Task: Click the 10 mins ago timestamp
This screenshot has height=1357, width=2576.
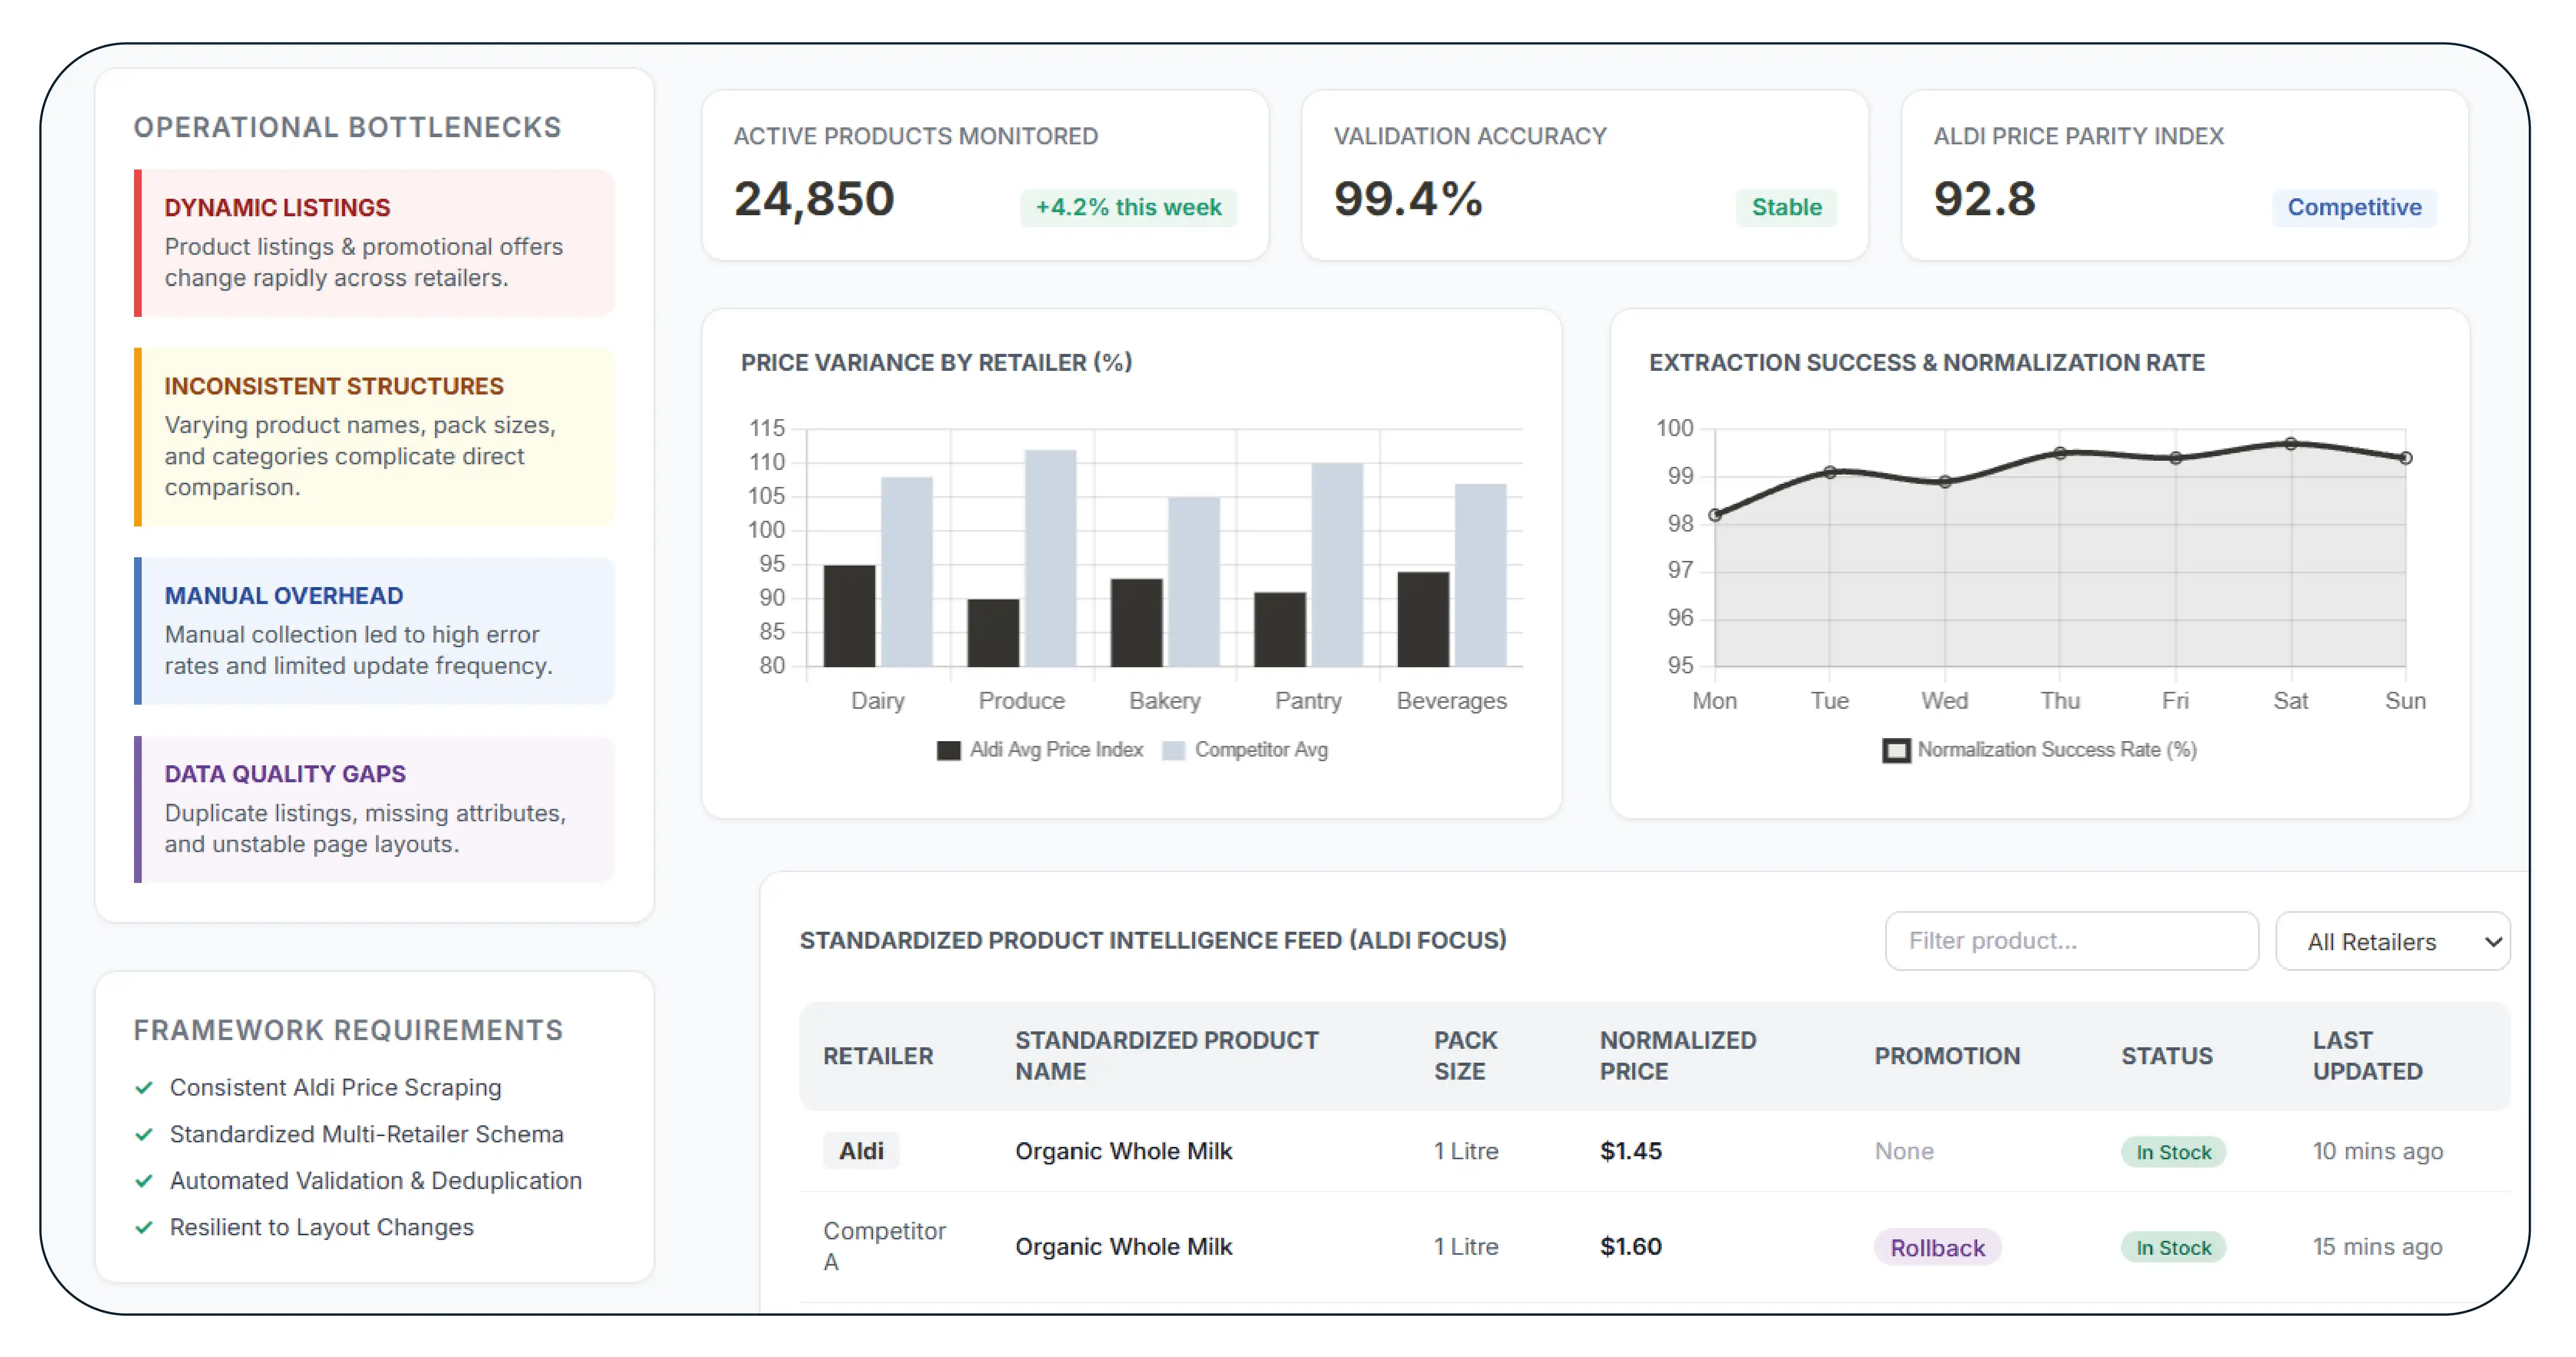Action: coord(2377,1151)
